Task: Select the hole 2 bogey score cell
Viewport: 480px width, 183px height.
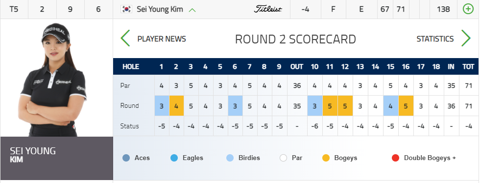Action: coord(176,106)
